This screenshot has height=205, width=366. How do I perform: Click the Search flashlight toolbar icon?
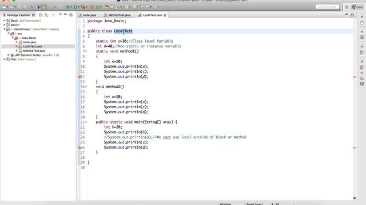pyautogui.click(x=117, y=7)
